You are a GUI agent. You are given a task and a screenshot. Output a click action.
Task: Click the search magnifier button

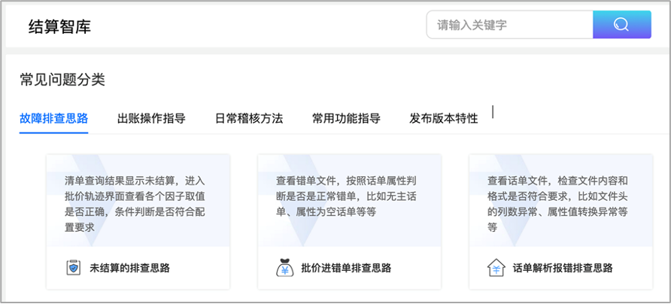point(622,24)
